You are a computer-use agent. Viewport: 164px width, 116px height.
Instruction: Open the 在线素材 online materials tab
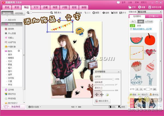click(137, 16)
